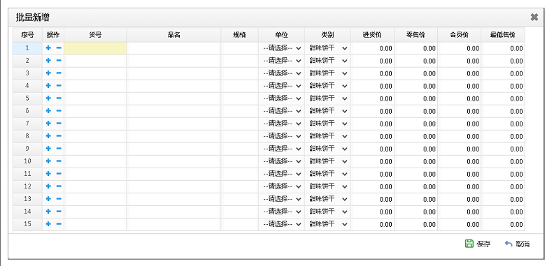Click the 操作 column header
Screen dimensions: 554x266
tap(53, 35)
